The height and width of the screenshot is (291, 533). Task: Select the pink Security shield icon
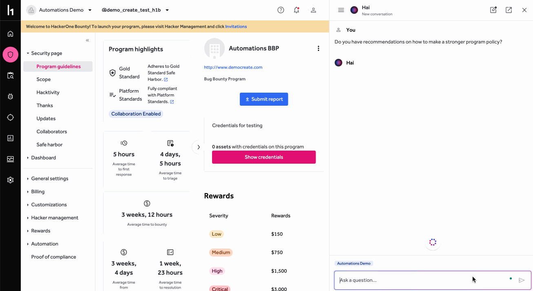pos(10,54)
